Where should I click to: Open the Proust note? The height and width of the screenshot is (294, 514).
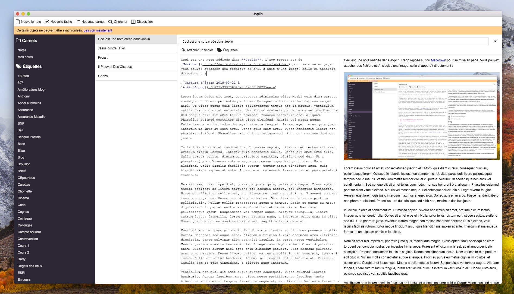(x=136, y=58)
